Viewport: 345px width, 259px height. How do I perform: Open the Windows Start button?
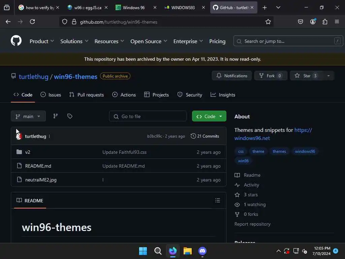click(143, 251)
